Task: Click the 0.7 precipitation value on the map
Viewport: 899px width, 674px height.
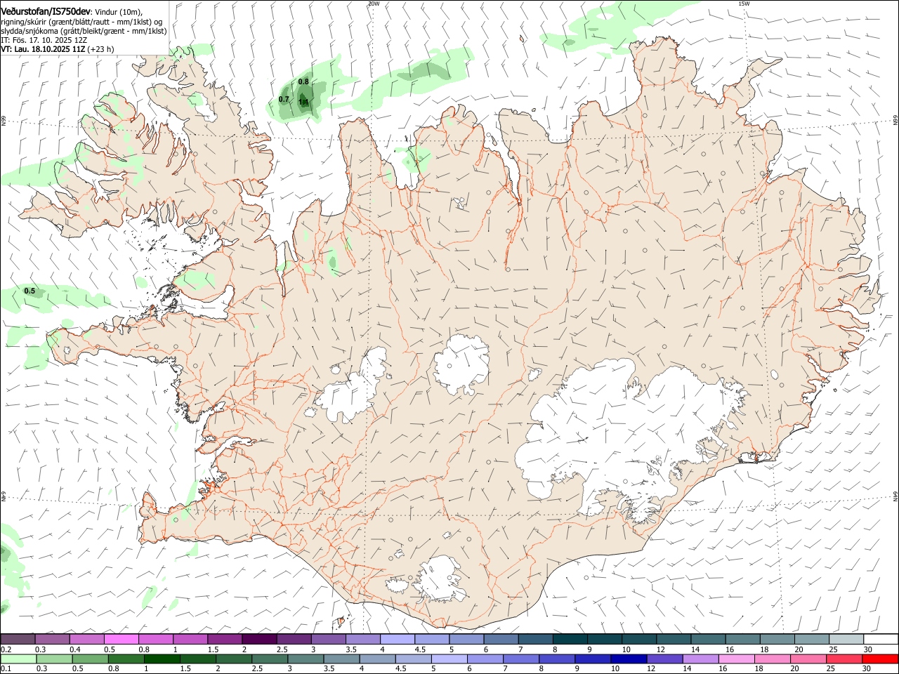Action: click(284, 99)
